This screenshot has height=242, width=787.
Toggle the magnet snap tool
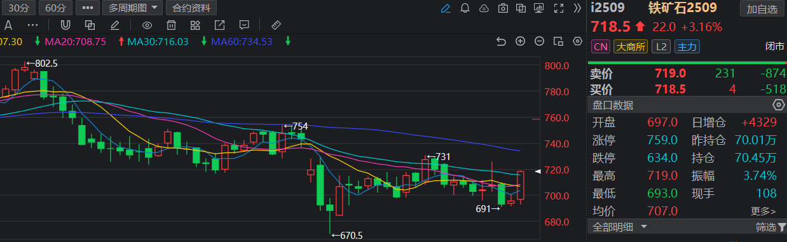pos(65,25)
